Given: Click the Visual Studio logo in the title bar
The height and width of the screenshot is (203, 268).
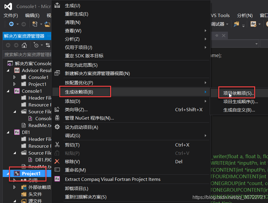Looking at the screenshot, I should (8, 6).
